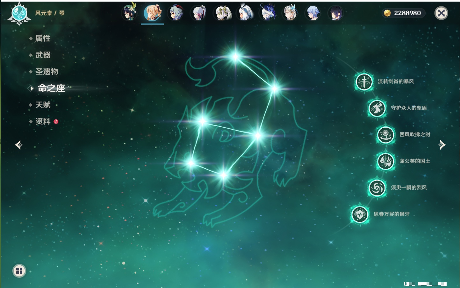
Task: Open the four-square grid button
Action: (x=19, y=271)
